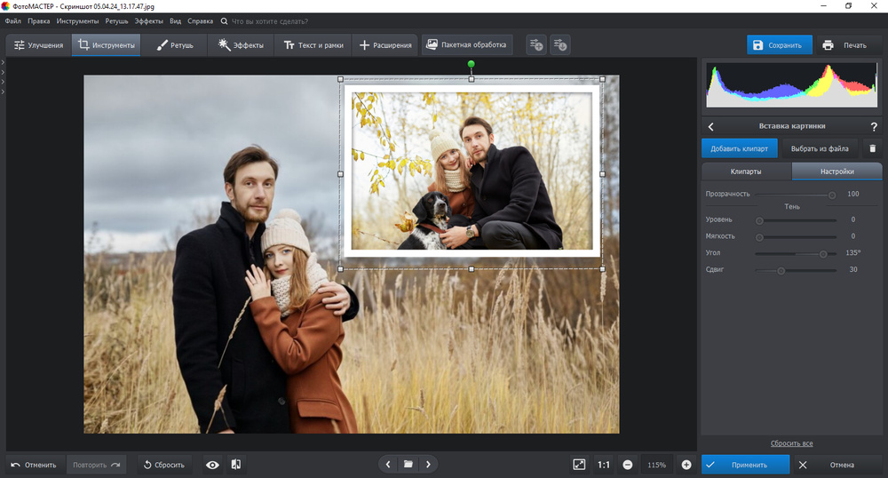Open the Эффекты menu in menu bar

coord(148,20)
